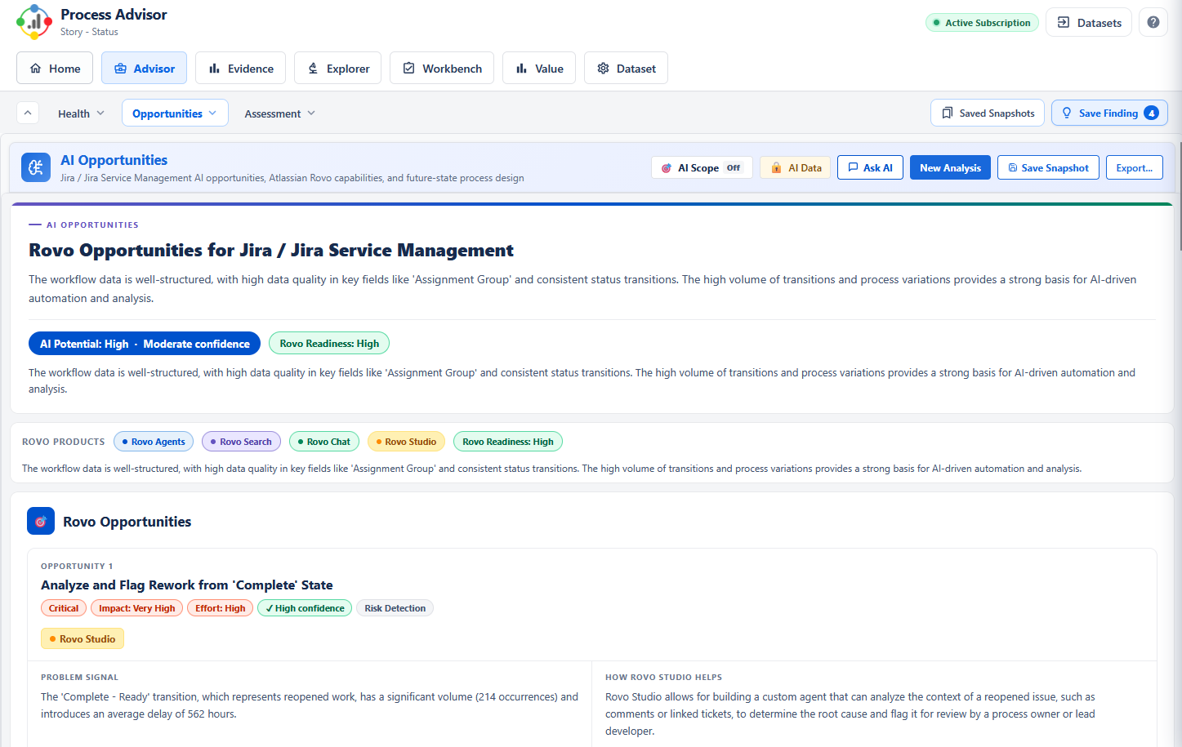1182x747 pixels.
Task: Open Saved Snapshots
Action: coord(988,113)
